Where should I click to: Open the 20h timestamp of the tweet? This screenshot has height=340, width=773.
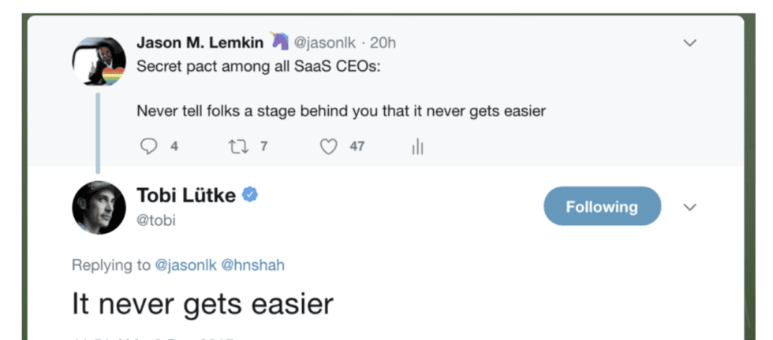point(382,42)
